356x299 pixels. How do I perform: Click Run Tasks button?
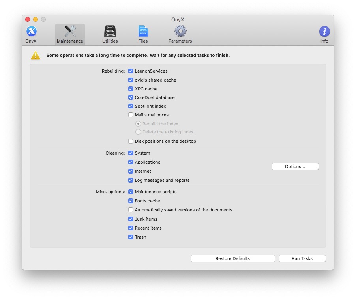[302, 258]
